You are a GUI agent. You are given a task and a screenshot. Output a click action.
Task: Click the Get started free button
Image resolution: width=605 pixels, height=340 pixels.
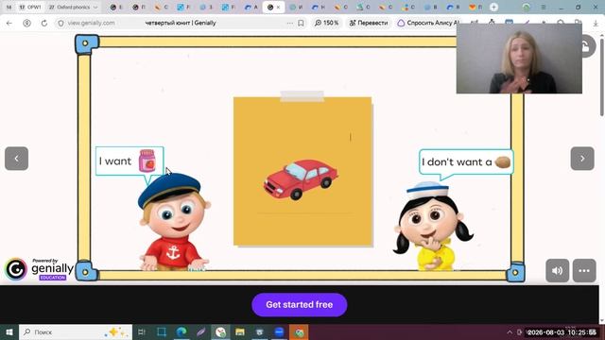point(300,304)
